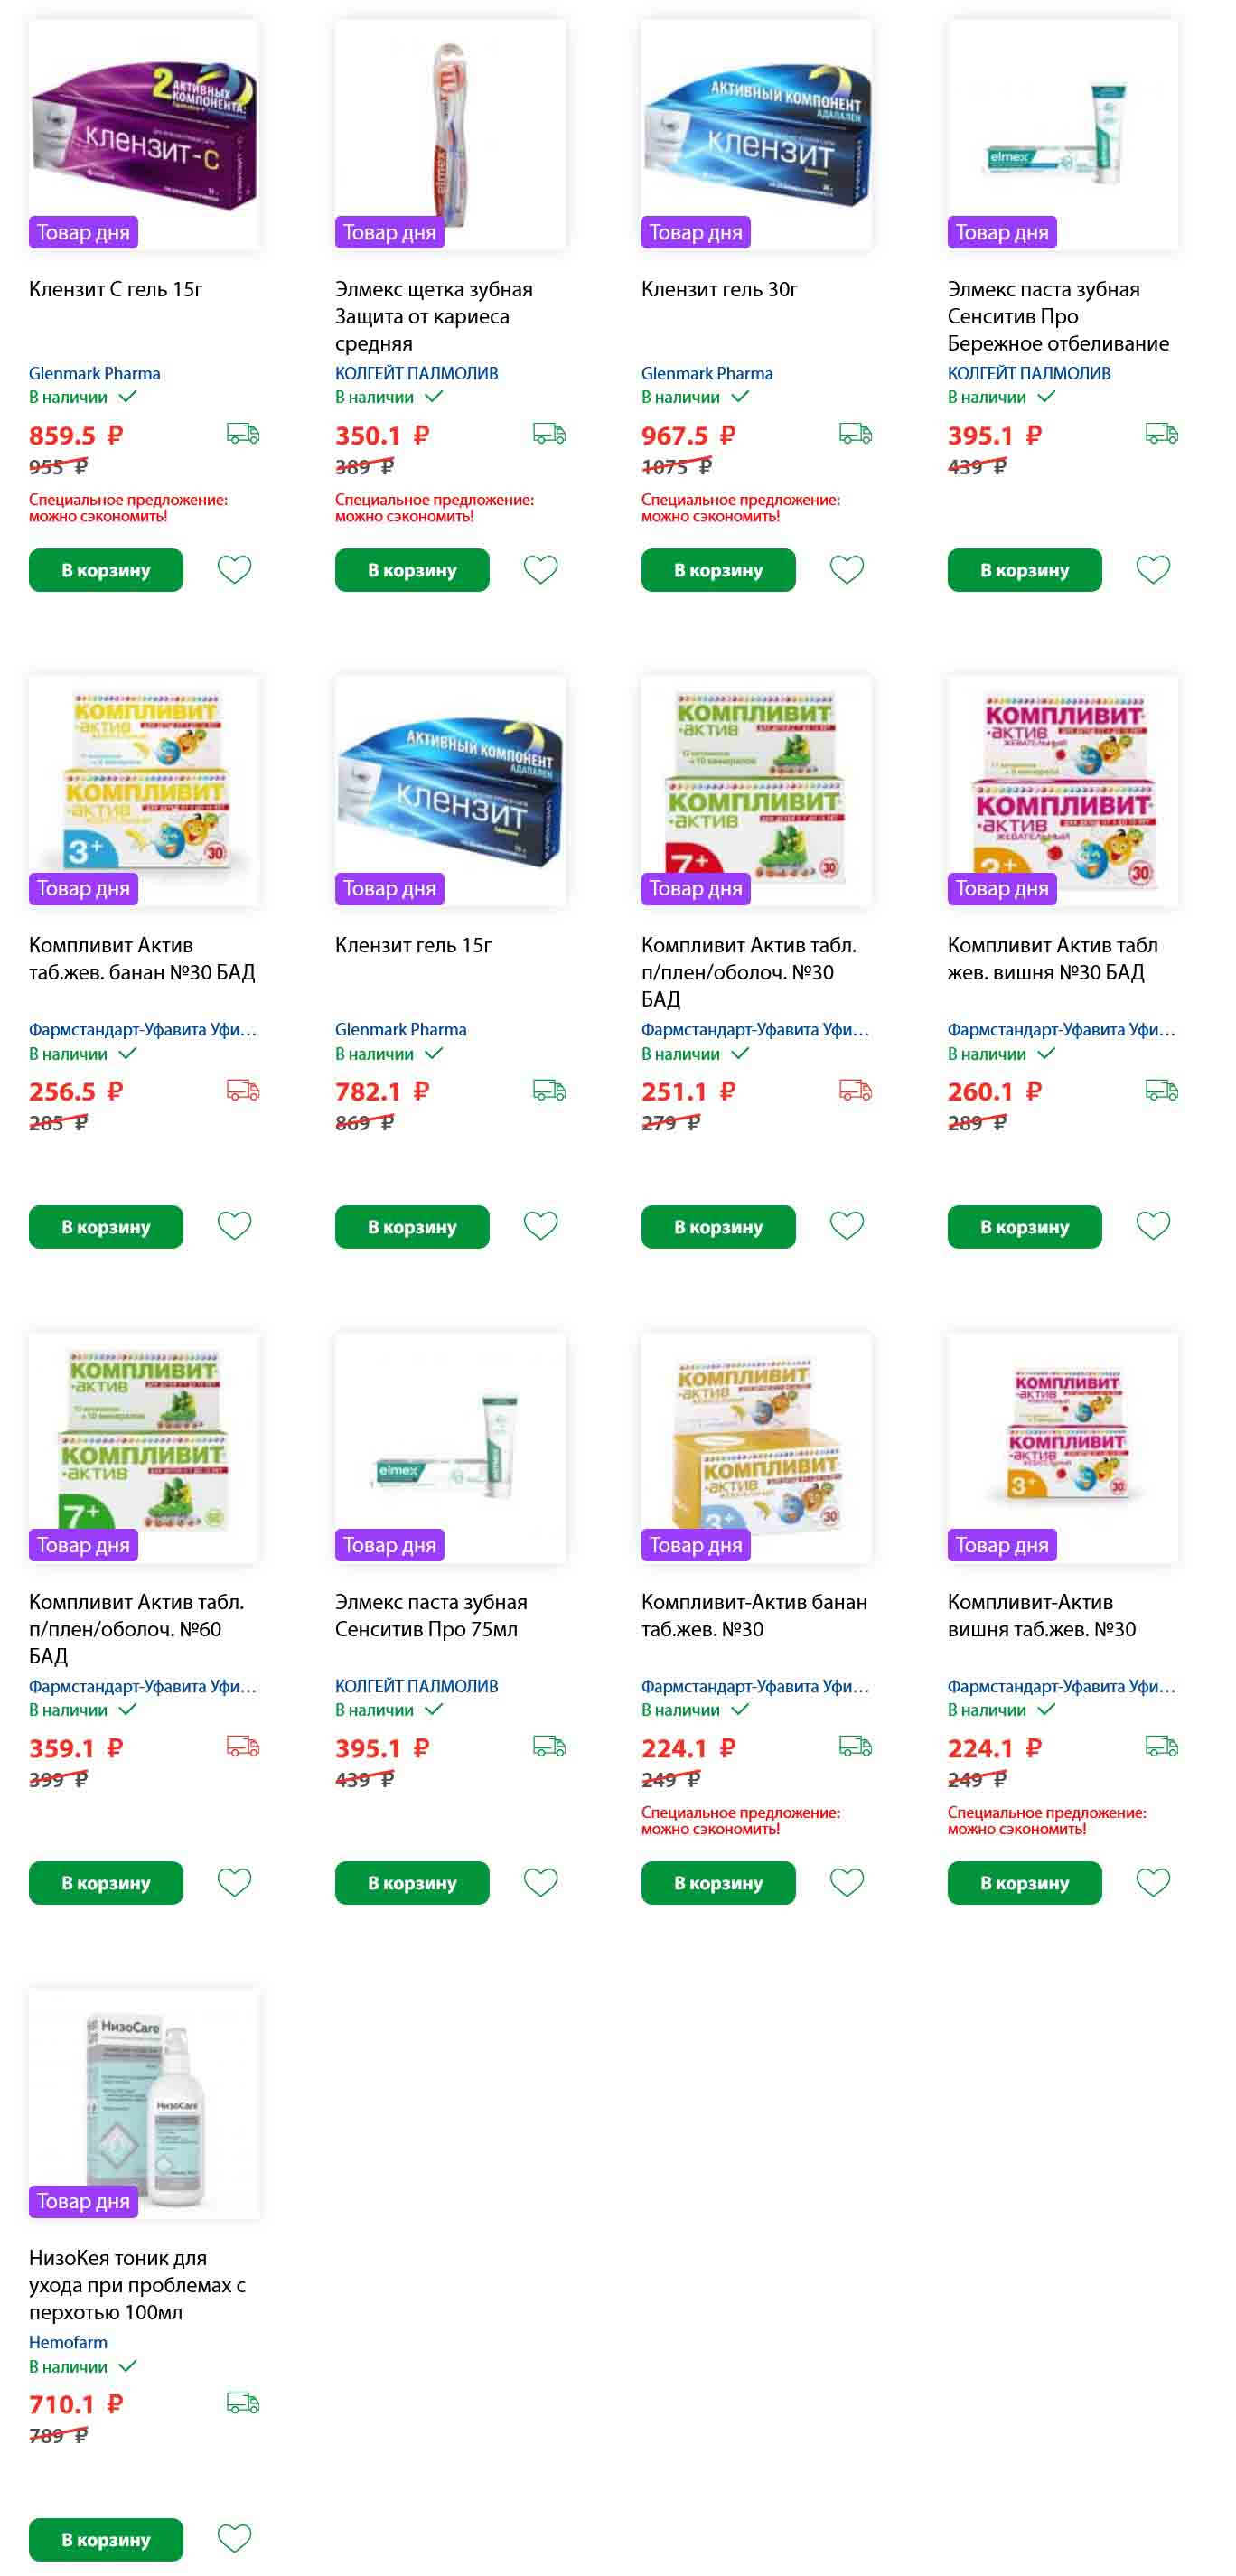Click red truck icon on Компливит Актив банан БАД
Screen dimensions: 1236x2576
pos(243,1090)
